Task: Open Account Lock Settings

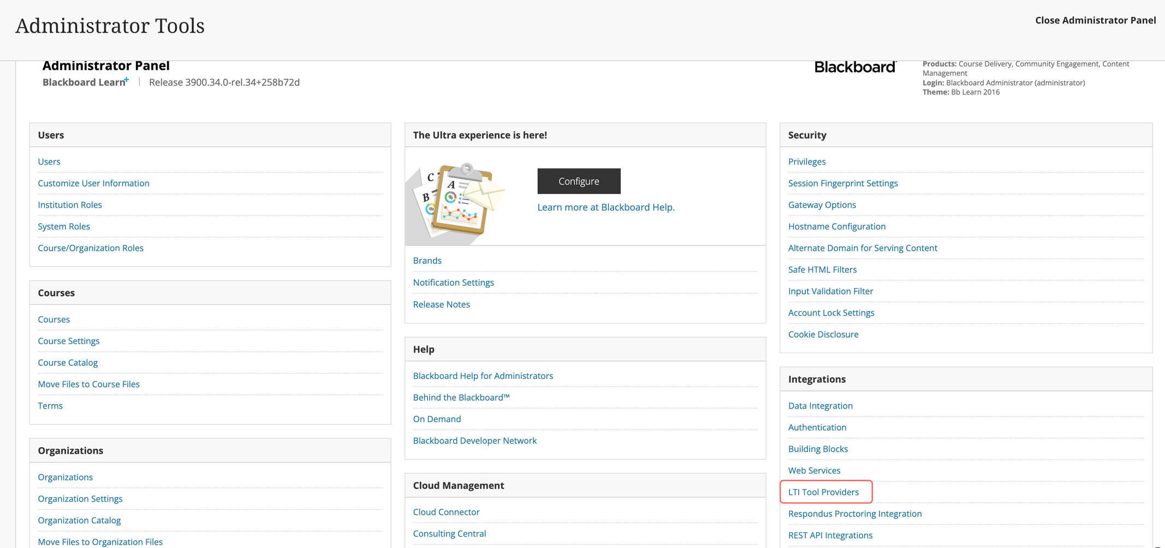Action: 831,313
